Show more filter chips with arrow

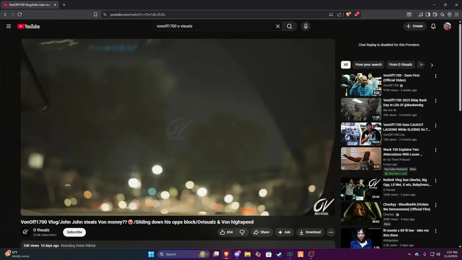432,65
